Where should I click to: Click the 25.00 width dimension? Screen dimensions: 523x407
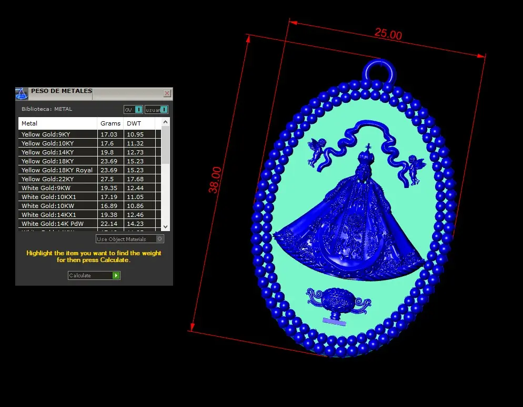pos(388,34)
